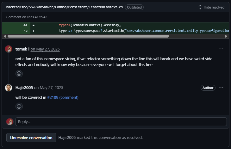Click tomek-i's profile avatar
Screen dimensions: 231x149
(x=9, y=49)
